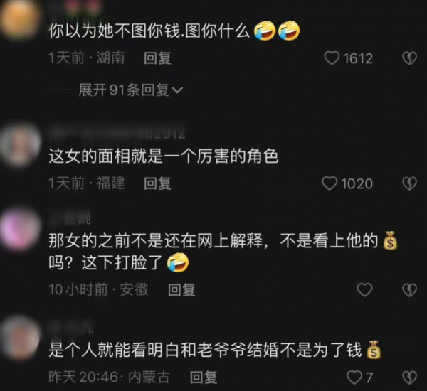Reply to the Inner Mongolia comment
This screenshot has width=427, height=391.
click(203, 377)
